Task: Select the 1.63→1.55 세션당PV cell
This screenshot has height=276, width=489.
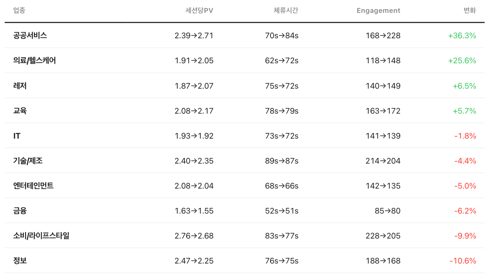Action: point(194,211)
